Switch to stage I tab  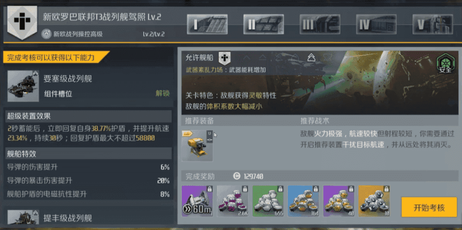point(207,24)
